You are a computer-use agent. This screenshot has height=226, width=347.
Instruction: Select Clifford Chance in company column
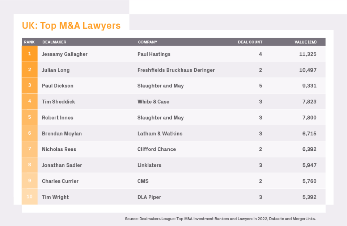[x=157, y=149]
